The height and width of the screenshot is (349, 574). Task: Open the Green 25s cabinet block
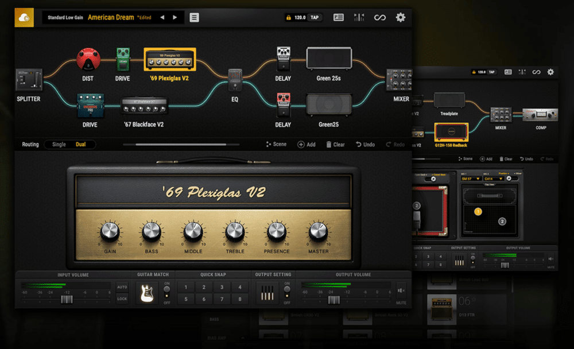(x=329, y=57)
